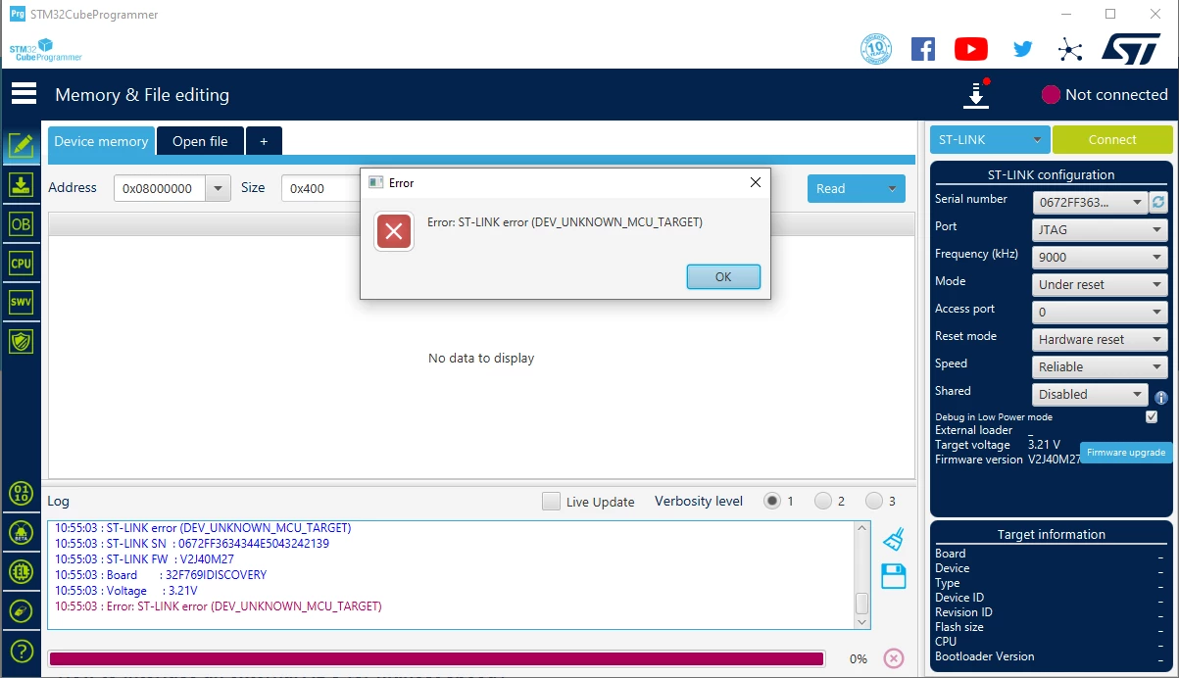This screenshot has height=678, width=1179.
Task: Add a new tab with plus
Action: [x=264, y=141]
